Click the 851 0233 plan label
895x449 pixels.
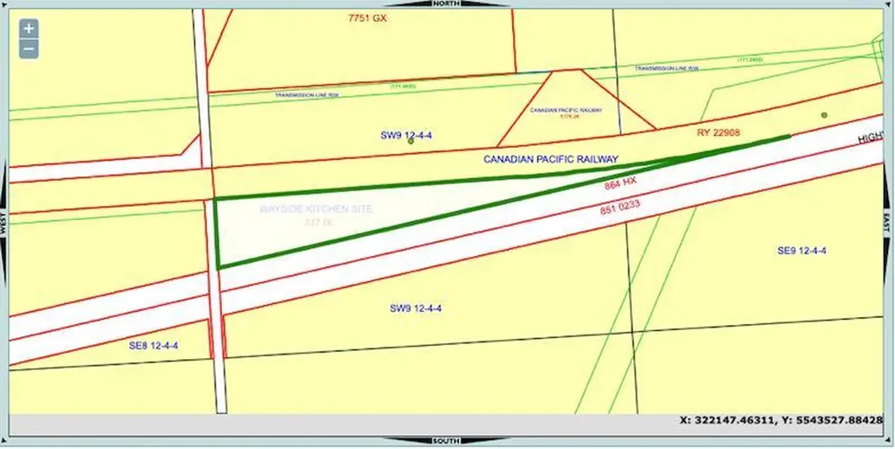[620, 206]
